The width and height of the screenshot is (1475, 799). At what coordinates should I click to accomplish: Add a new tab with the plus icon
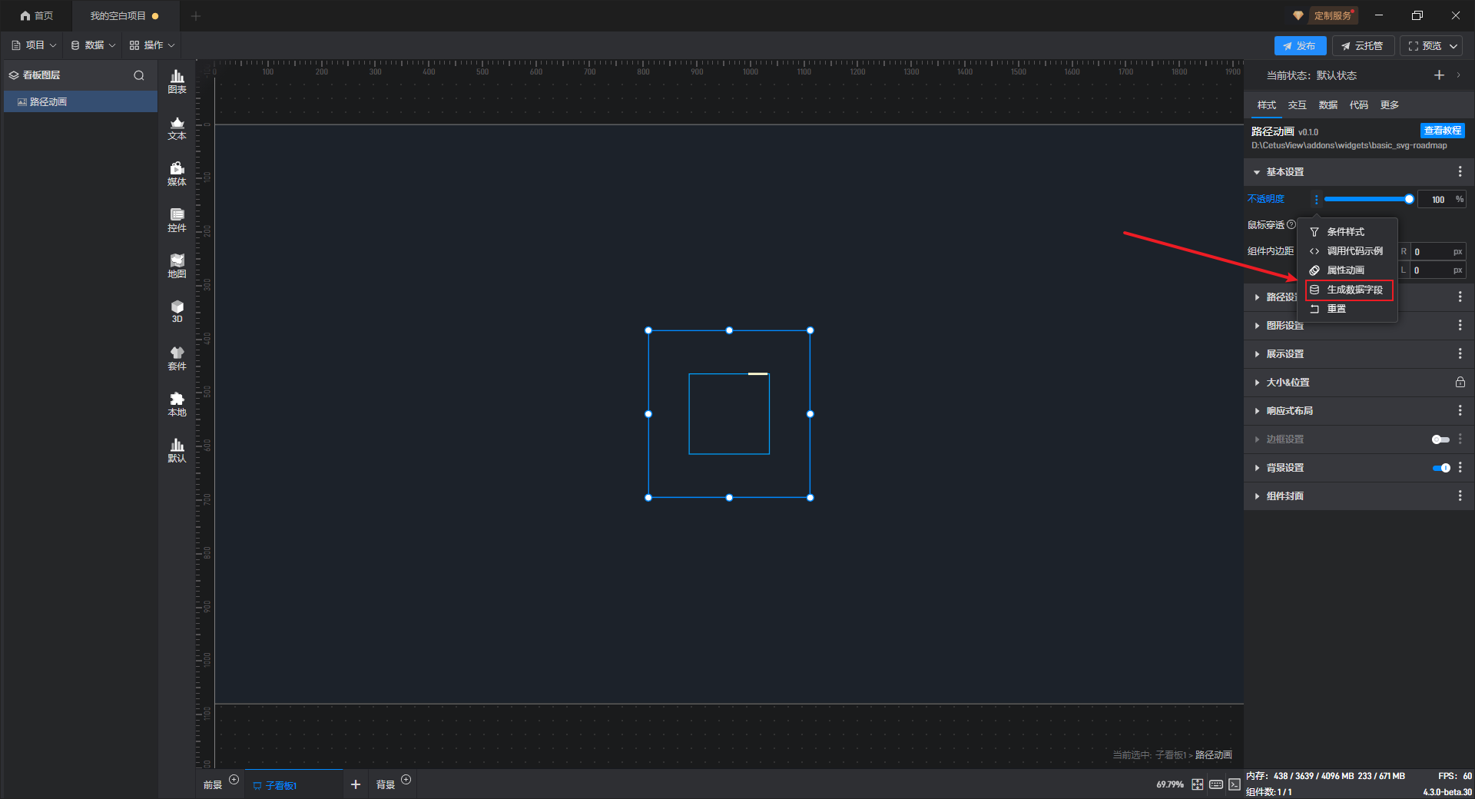click(x=196, y=15)
